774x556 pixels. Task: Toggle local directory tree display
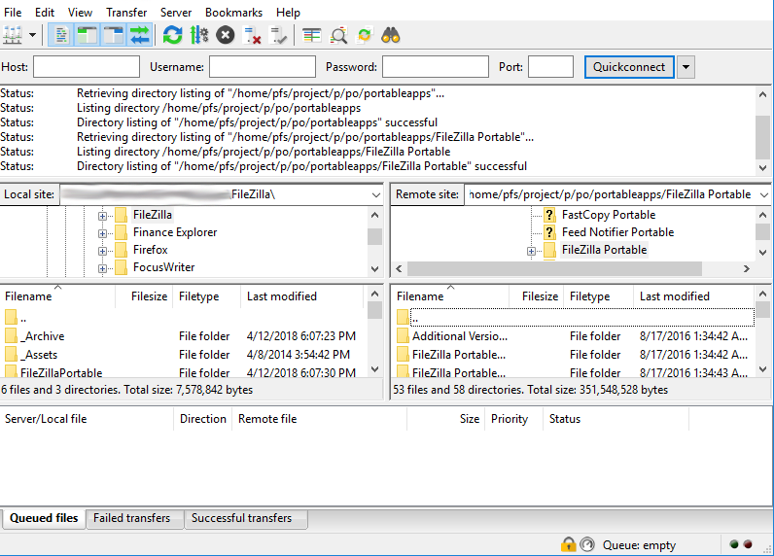(x=88, y=36)
